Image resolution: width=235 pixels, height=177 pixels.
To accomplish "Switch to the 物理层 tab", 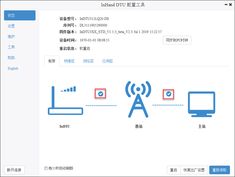I will 69,61.
